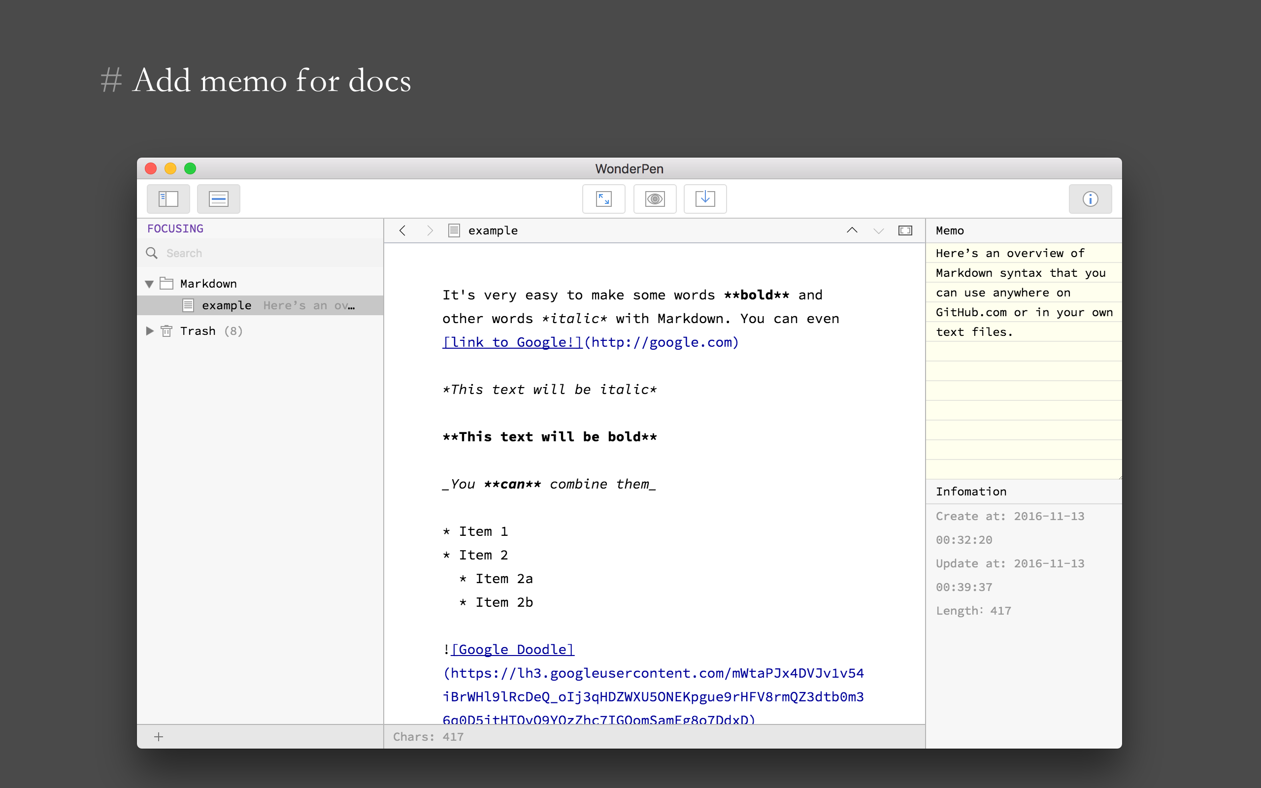This screenshot has height=788, width=1261.
Task: Enter fullscreen writing mode
Action: click(x=603, y=198)
